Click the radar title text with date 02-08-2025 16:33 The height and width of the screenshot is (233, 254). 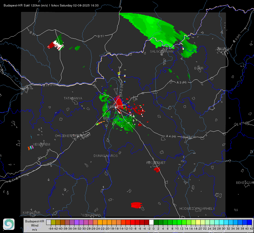tap(51, 5)
